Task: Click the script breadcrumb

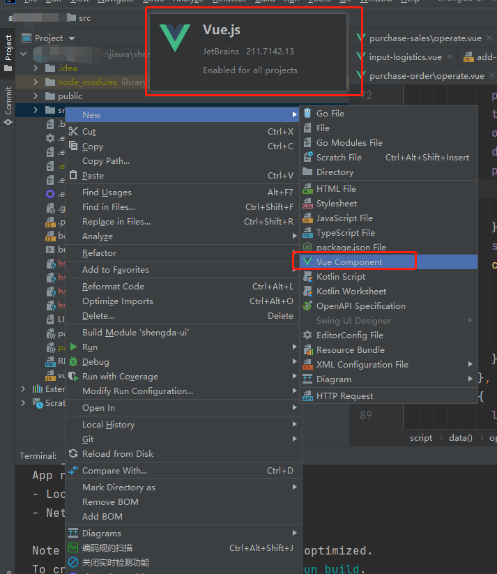Action: tap(421, 438)
